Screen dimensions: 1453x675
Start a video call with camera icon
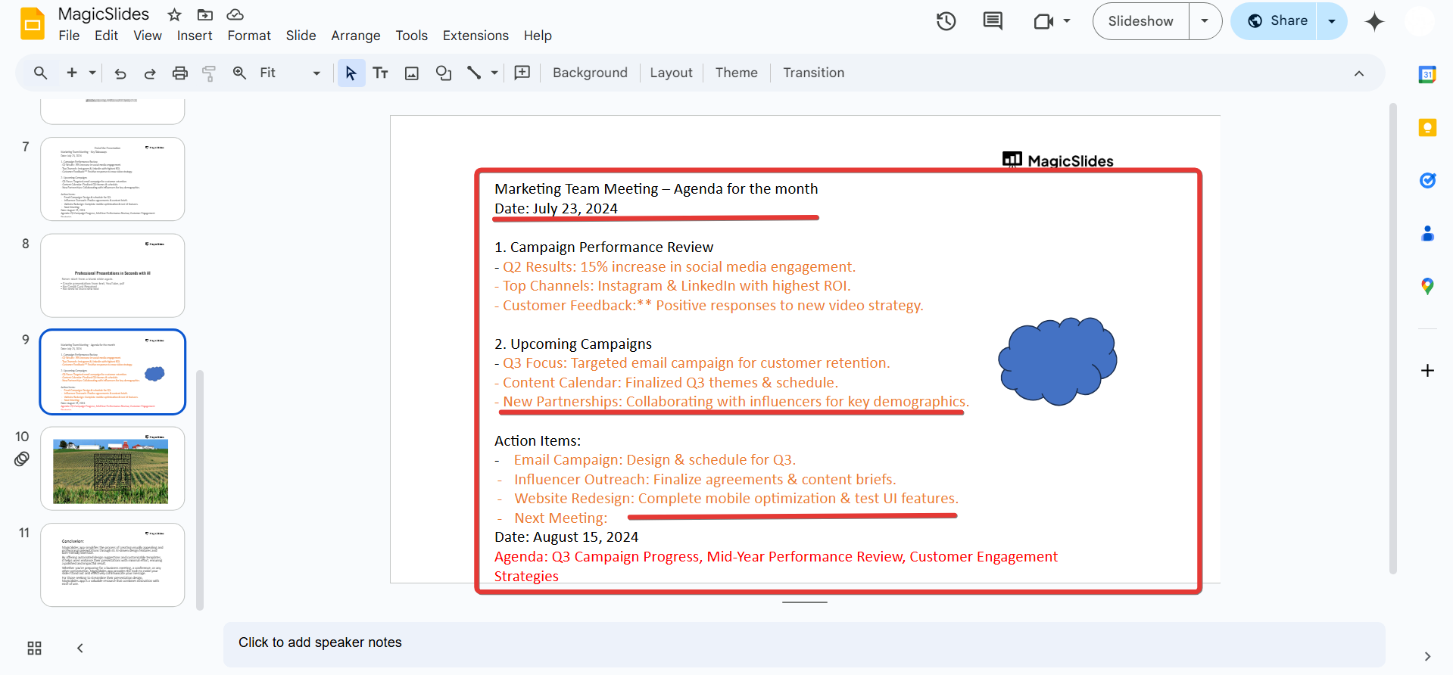(1043, 21)
